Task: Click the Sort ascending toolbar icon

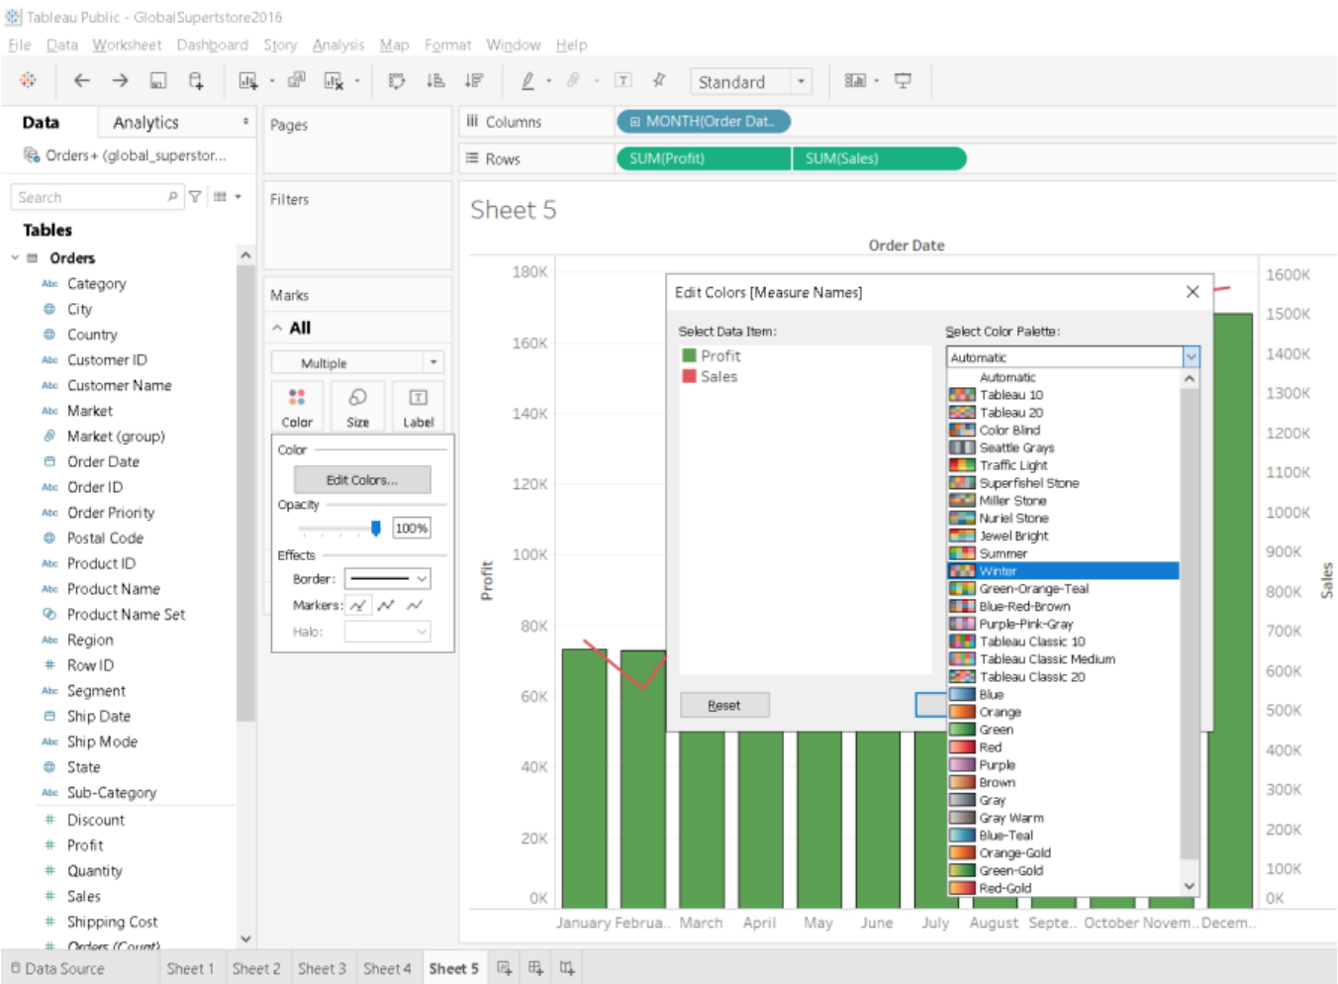Action: coord(435,80)
